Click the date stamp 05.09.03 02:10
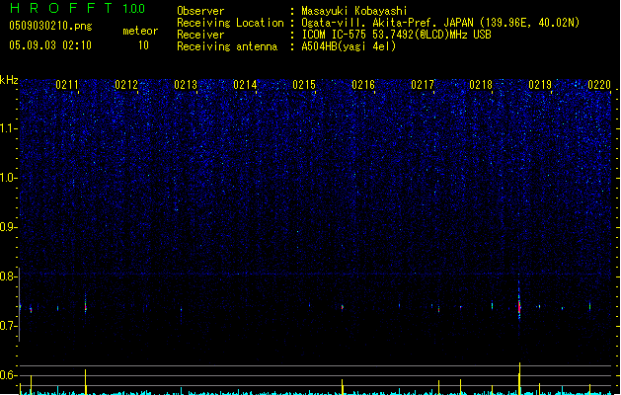The image size is (621, 395). 50,45
